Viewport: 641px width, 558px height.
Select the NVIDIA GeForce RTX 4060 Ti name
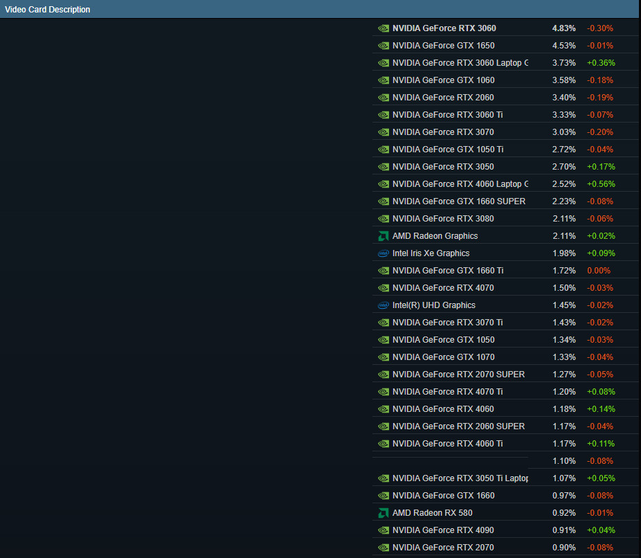[448, 444]
